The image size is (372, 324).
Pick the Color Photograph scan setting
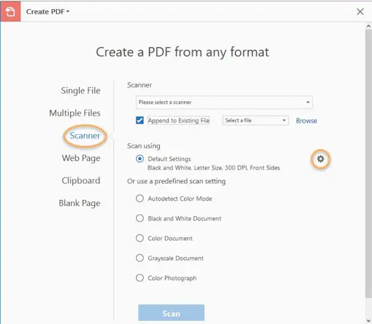coord(139,278)
